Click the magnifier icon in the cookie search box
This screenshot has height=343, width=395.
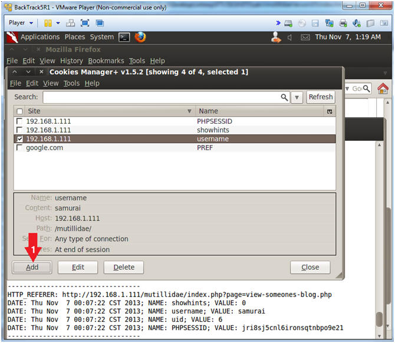click(284, 97)
